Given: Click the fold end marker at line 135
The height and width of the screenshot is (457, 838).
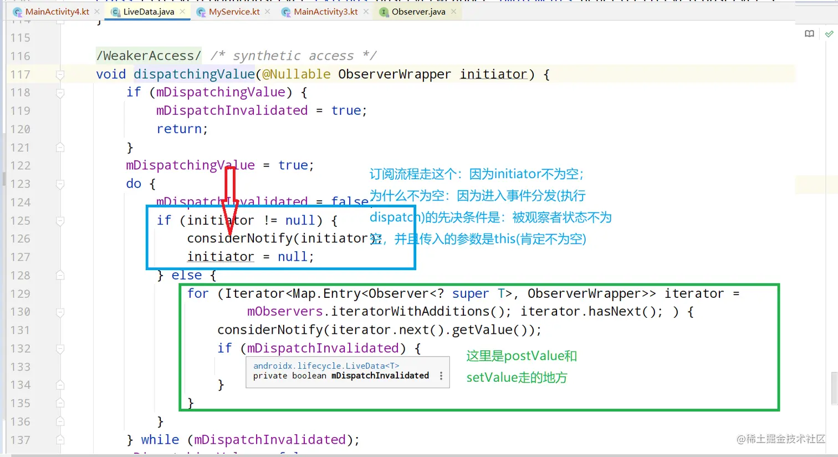Looking at the screenshot, I should [60, 403].
